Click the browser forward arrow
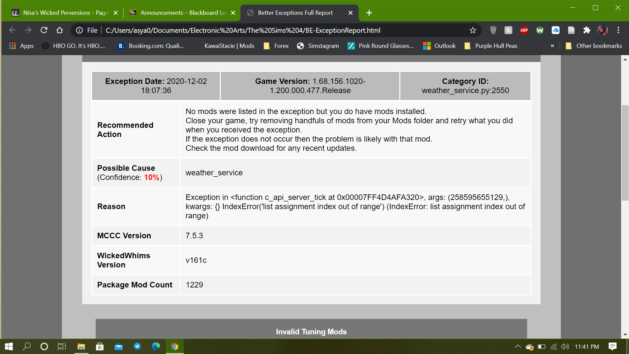The image size is (629, 354). point(28,30)
